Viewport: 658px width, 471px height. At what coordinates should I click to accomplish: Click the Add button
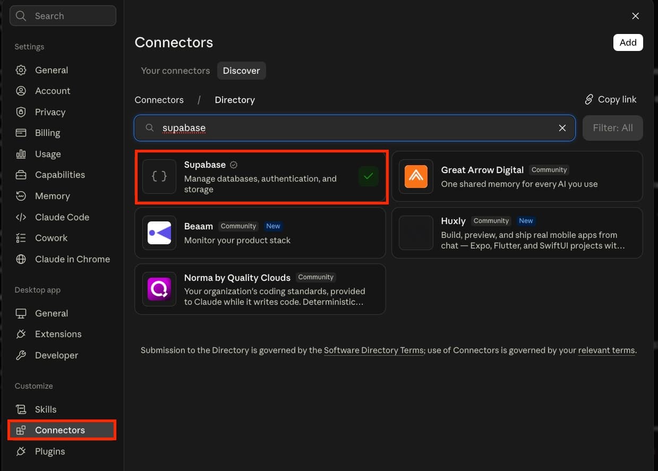[x=628, y=42]
